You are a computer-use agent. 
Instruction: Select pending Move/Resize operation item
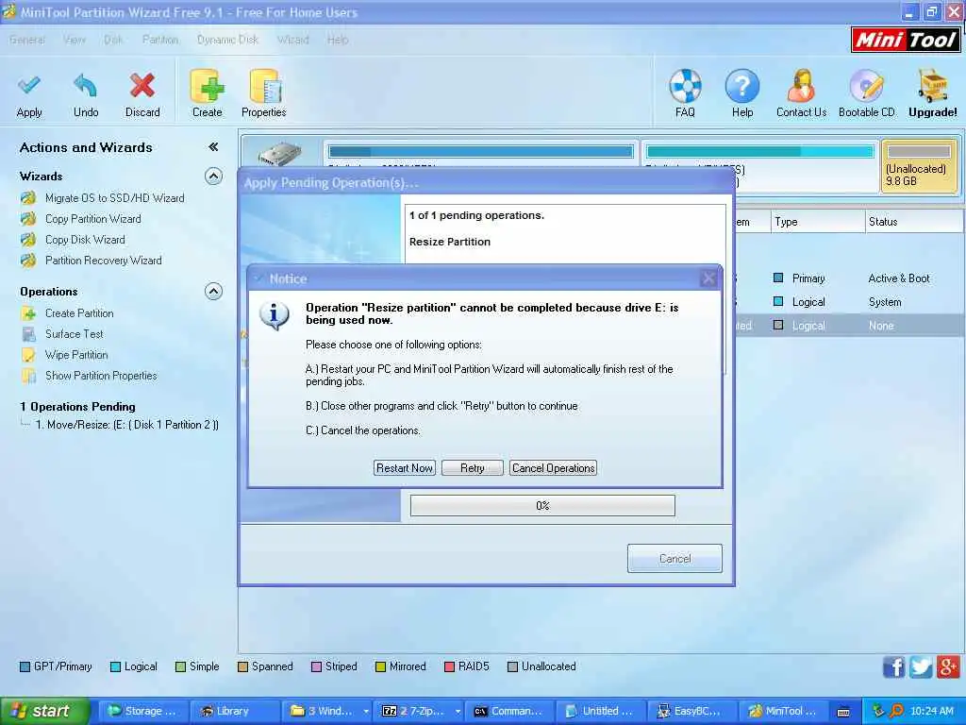(126, 425)
